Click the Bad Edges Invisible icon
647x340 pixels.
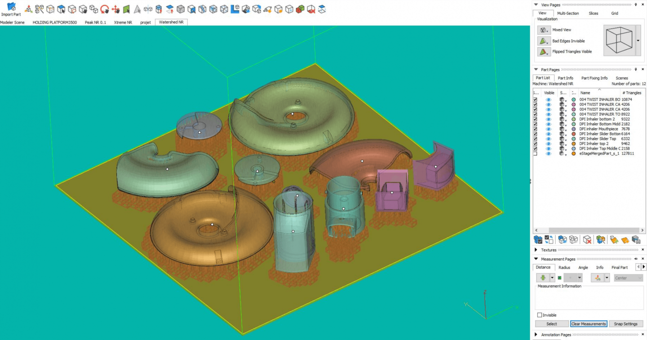tap(544, 40)
